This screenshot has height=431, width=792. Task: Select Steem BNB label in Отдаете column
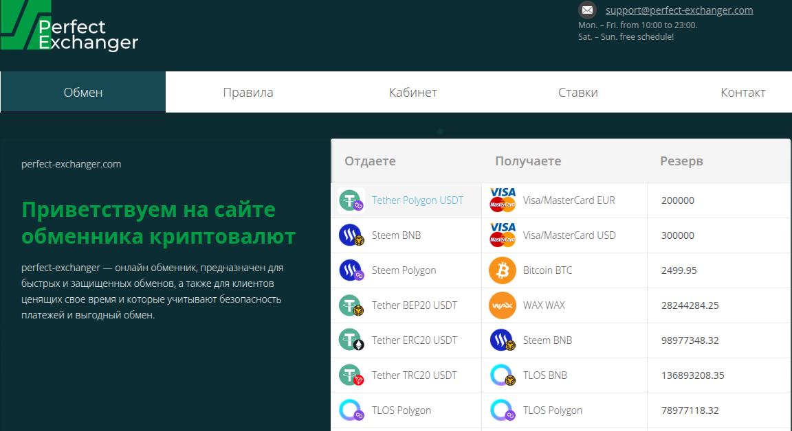[396, 235]
